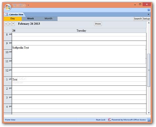156x127 pixels.
Task: Click the scrollbar up arrow
Action: point(149,23)
